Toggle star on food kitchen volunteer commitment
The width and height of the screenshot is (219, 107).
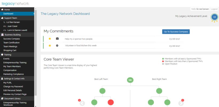[x=50, y=46]
